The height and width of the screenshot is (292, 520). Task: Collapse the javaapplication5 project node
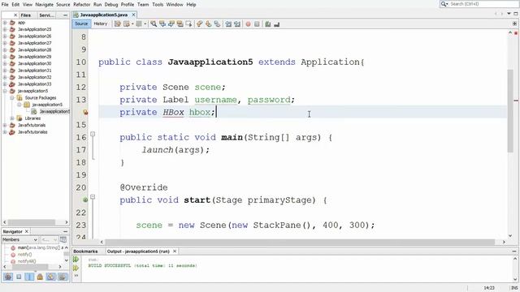[x=5, y=91]
